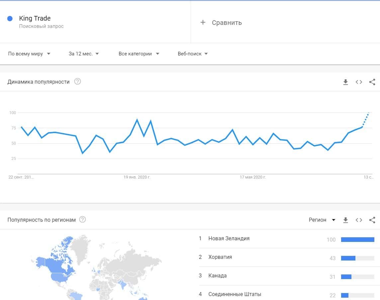Viewport: 380px width, 300px height.
Task: Open the Все категории dropdown
Action: (139, 54)
